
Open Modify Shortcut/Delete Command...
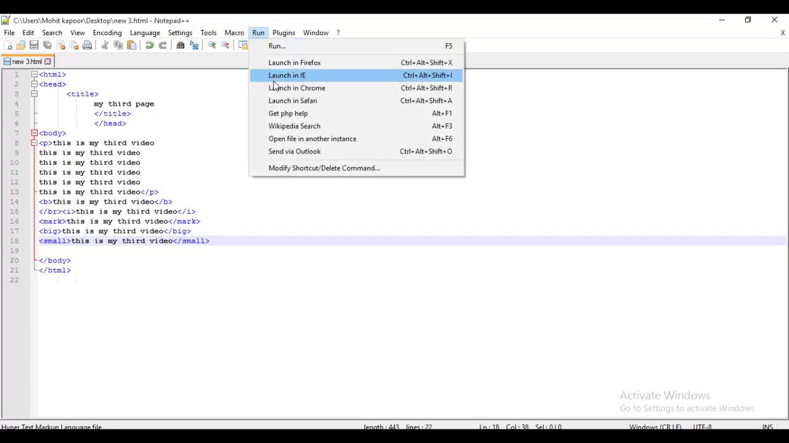pyautogui.click(x=357, y=168)
